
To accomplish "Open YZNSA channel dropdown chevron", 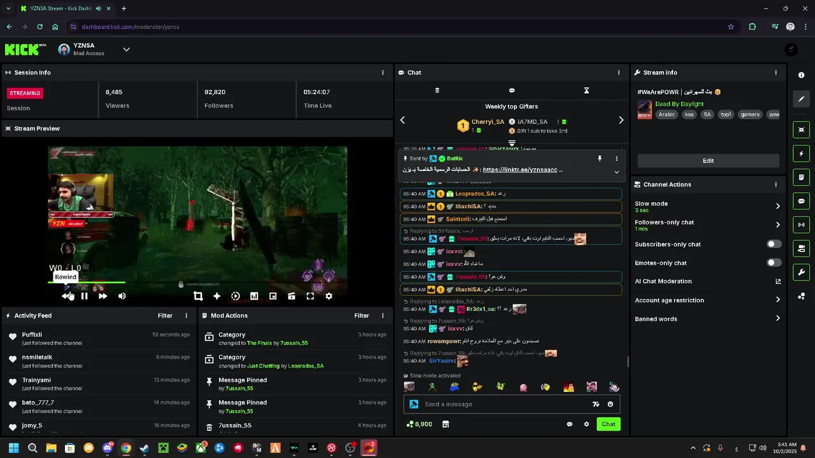I will [126, 50].
